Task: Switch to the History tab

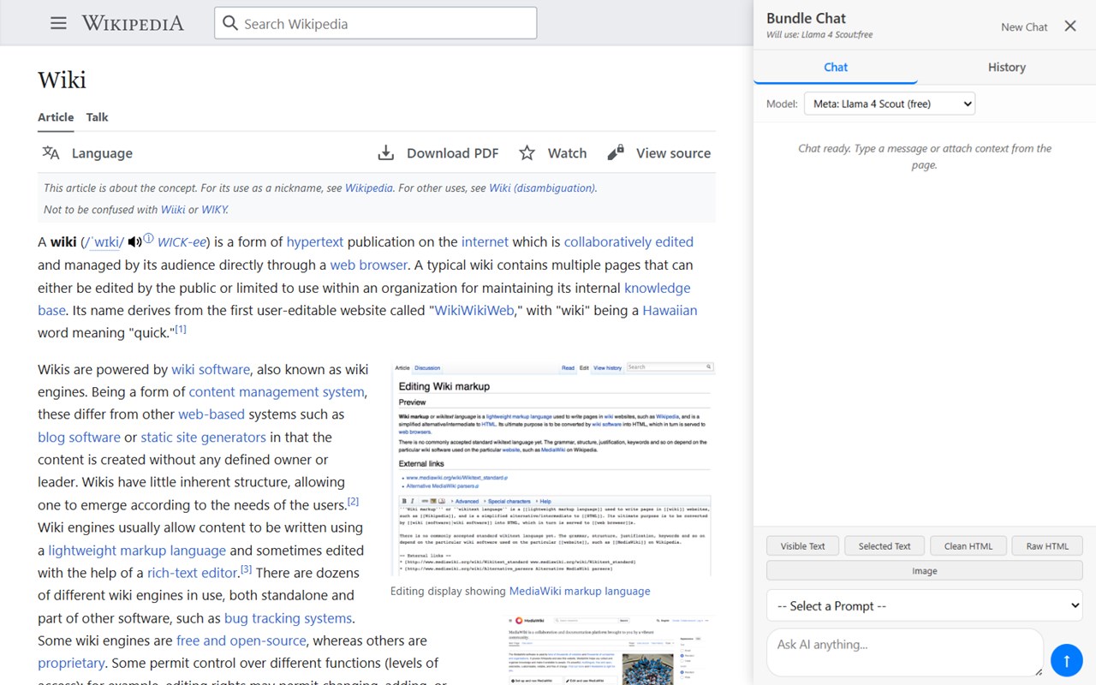Action: pyautogui.click(x=1007, y=67)
